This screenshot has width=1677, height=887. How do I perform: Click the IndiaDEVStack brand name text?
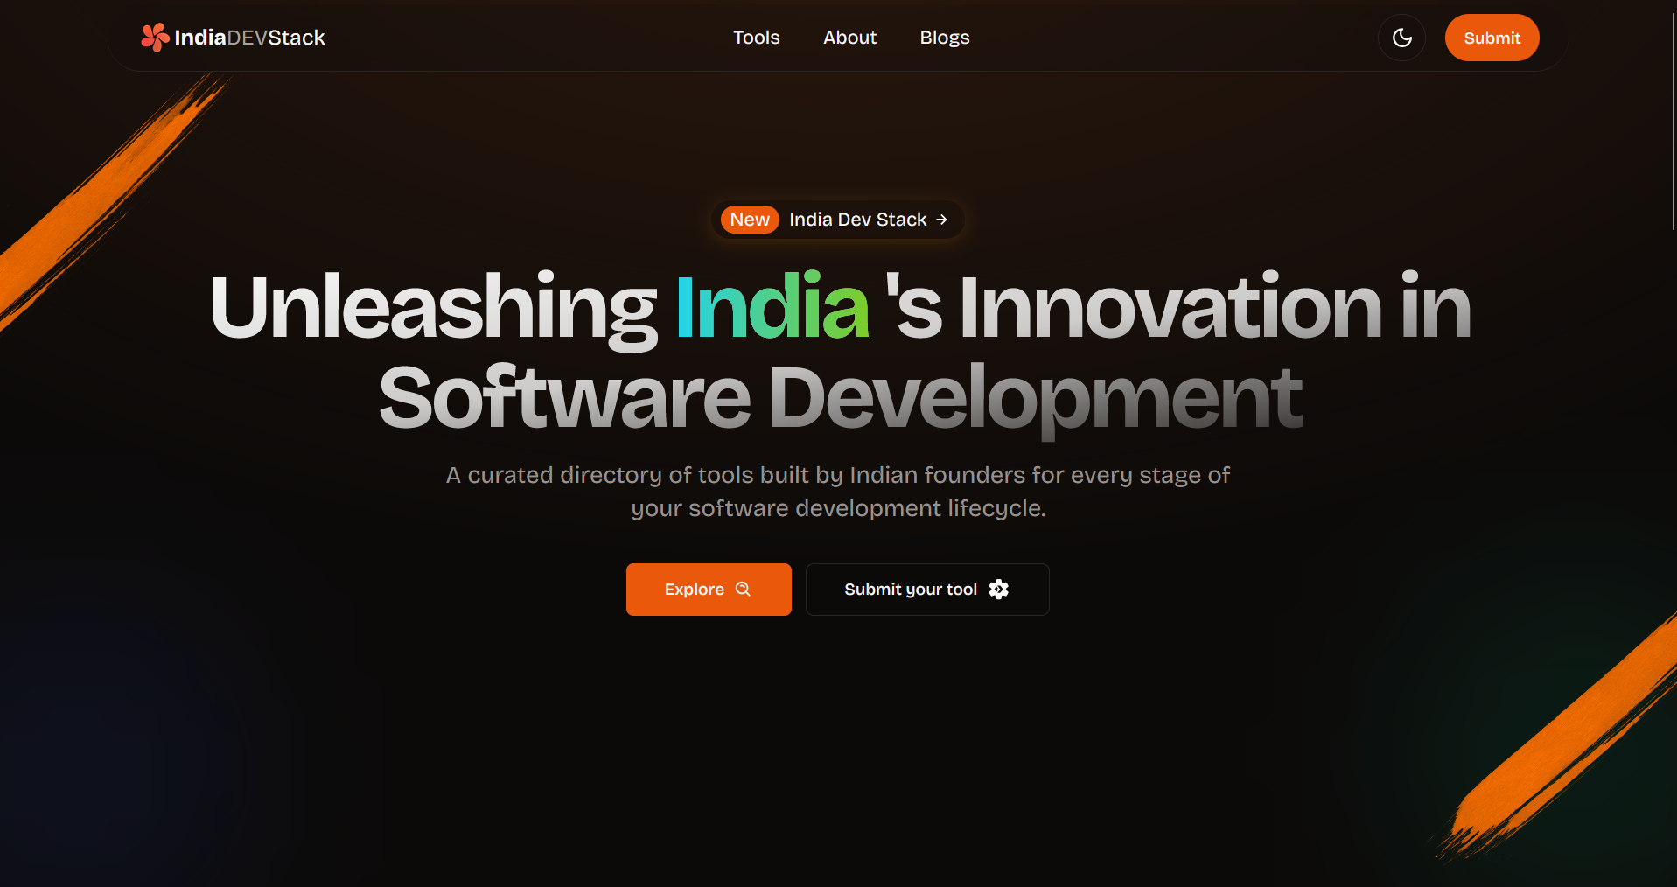pyautogui.click(x=249, y=38)
